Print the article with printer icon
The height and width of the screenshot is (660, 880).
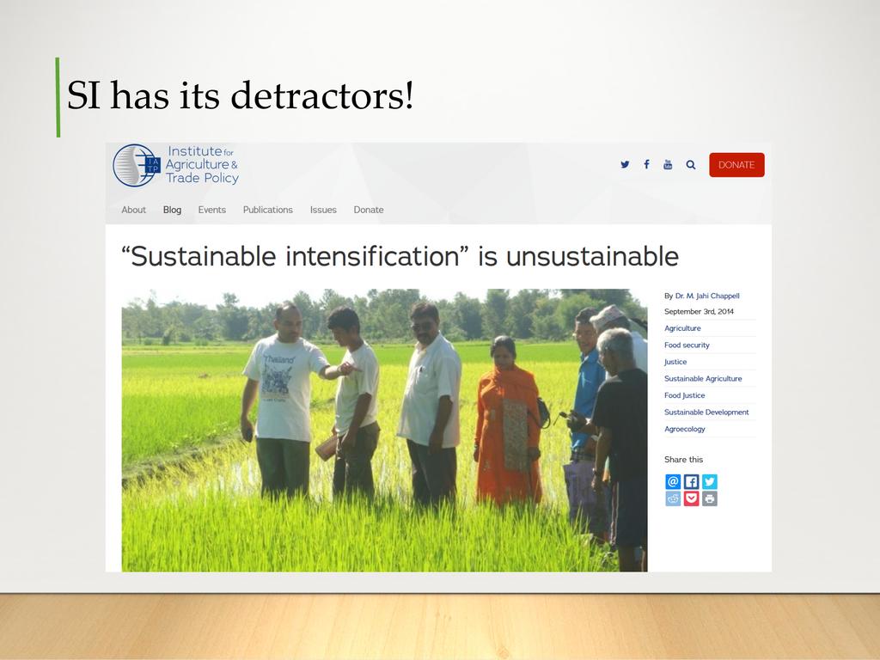tap(709, 498)
